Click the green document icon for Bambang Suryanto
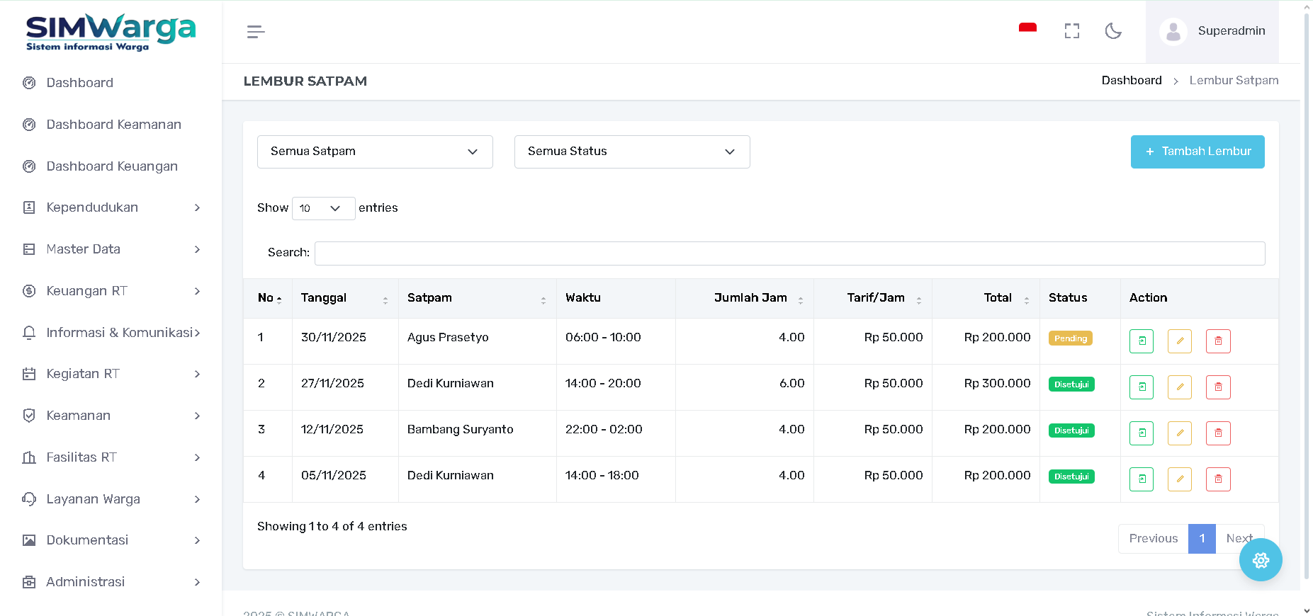 coord(1141,433)
